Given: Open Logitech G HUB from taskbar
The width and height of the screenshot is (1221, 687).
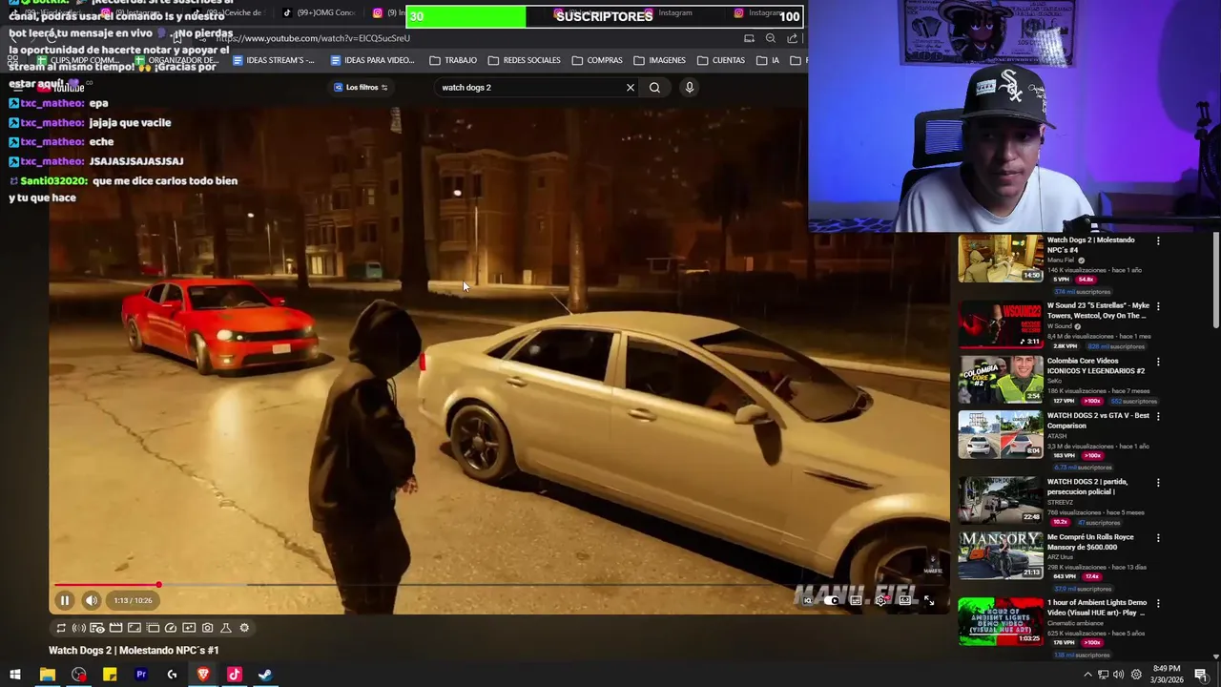Looking at the screenshot, I should point(172,675).
